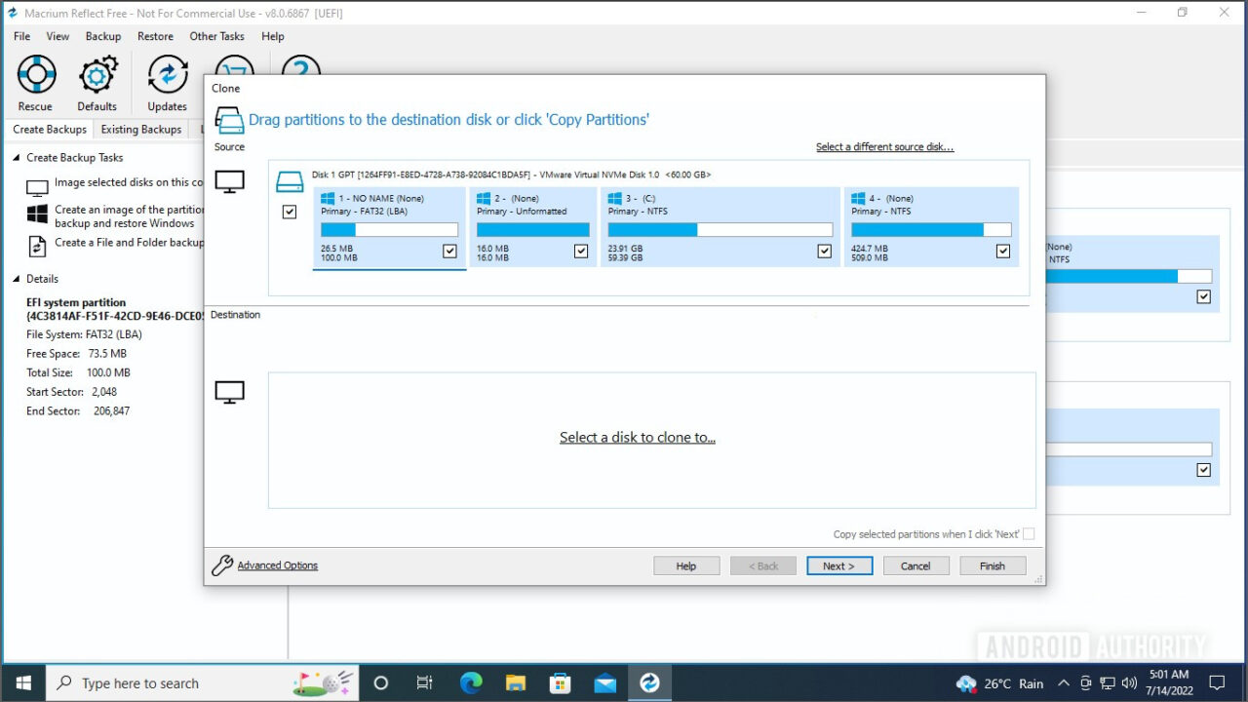Click the Advanced Options wrench icon
Viewport: 1248px width, 702px height.
click(x=222, y=565)
